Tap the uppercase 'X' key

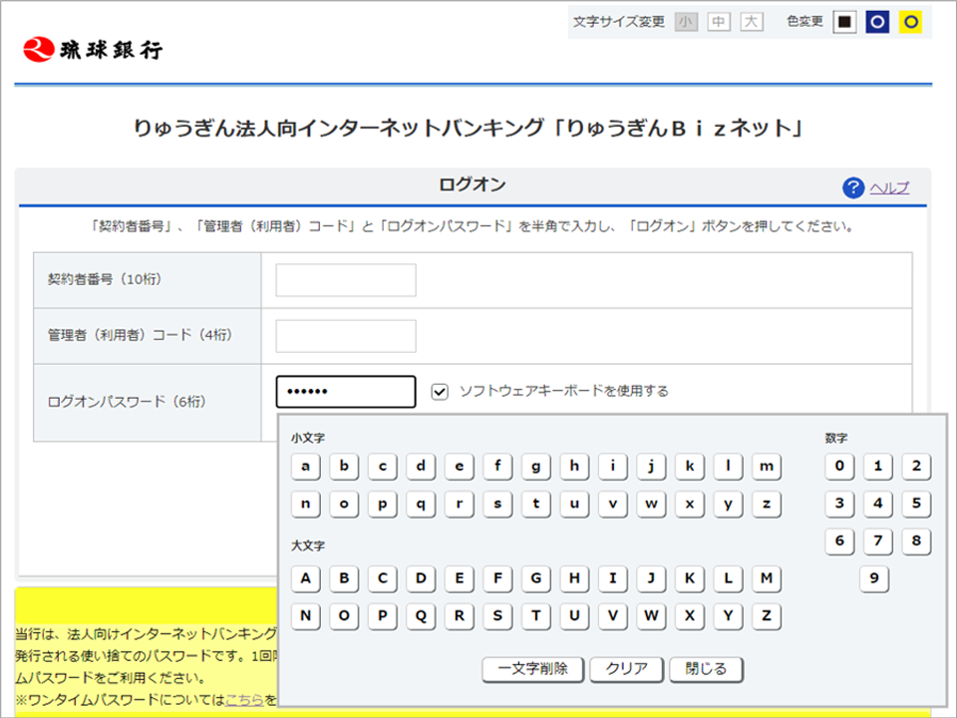(x=690, y=616)
